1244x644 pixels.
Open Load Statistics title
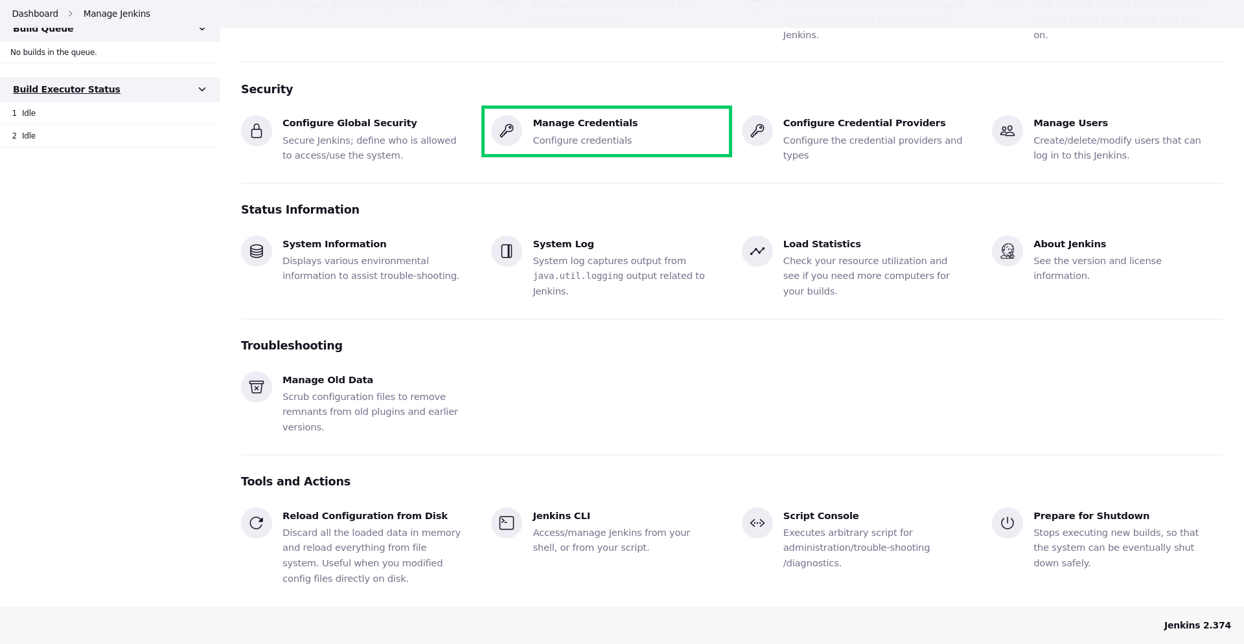(x=822, y=244)
